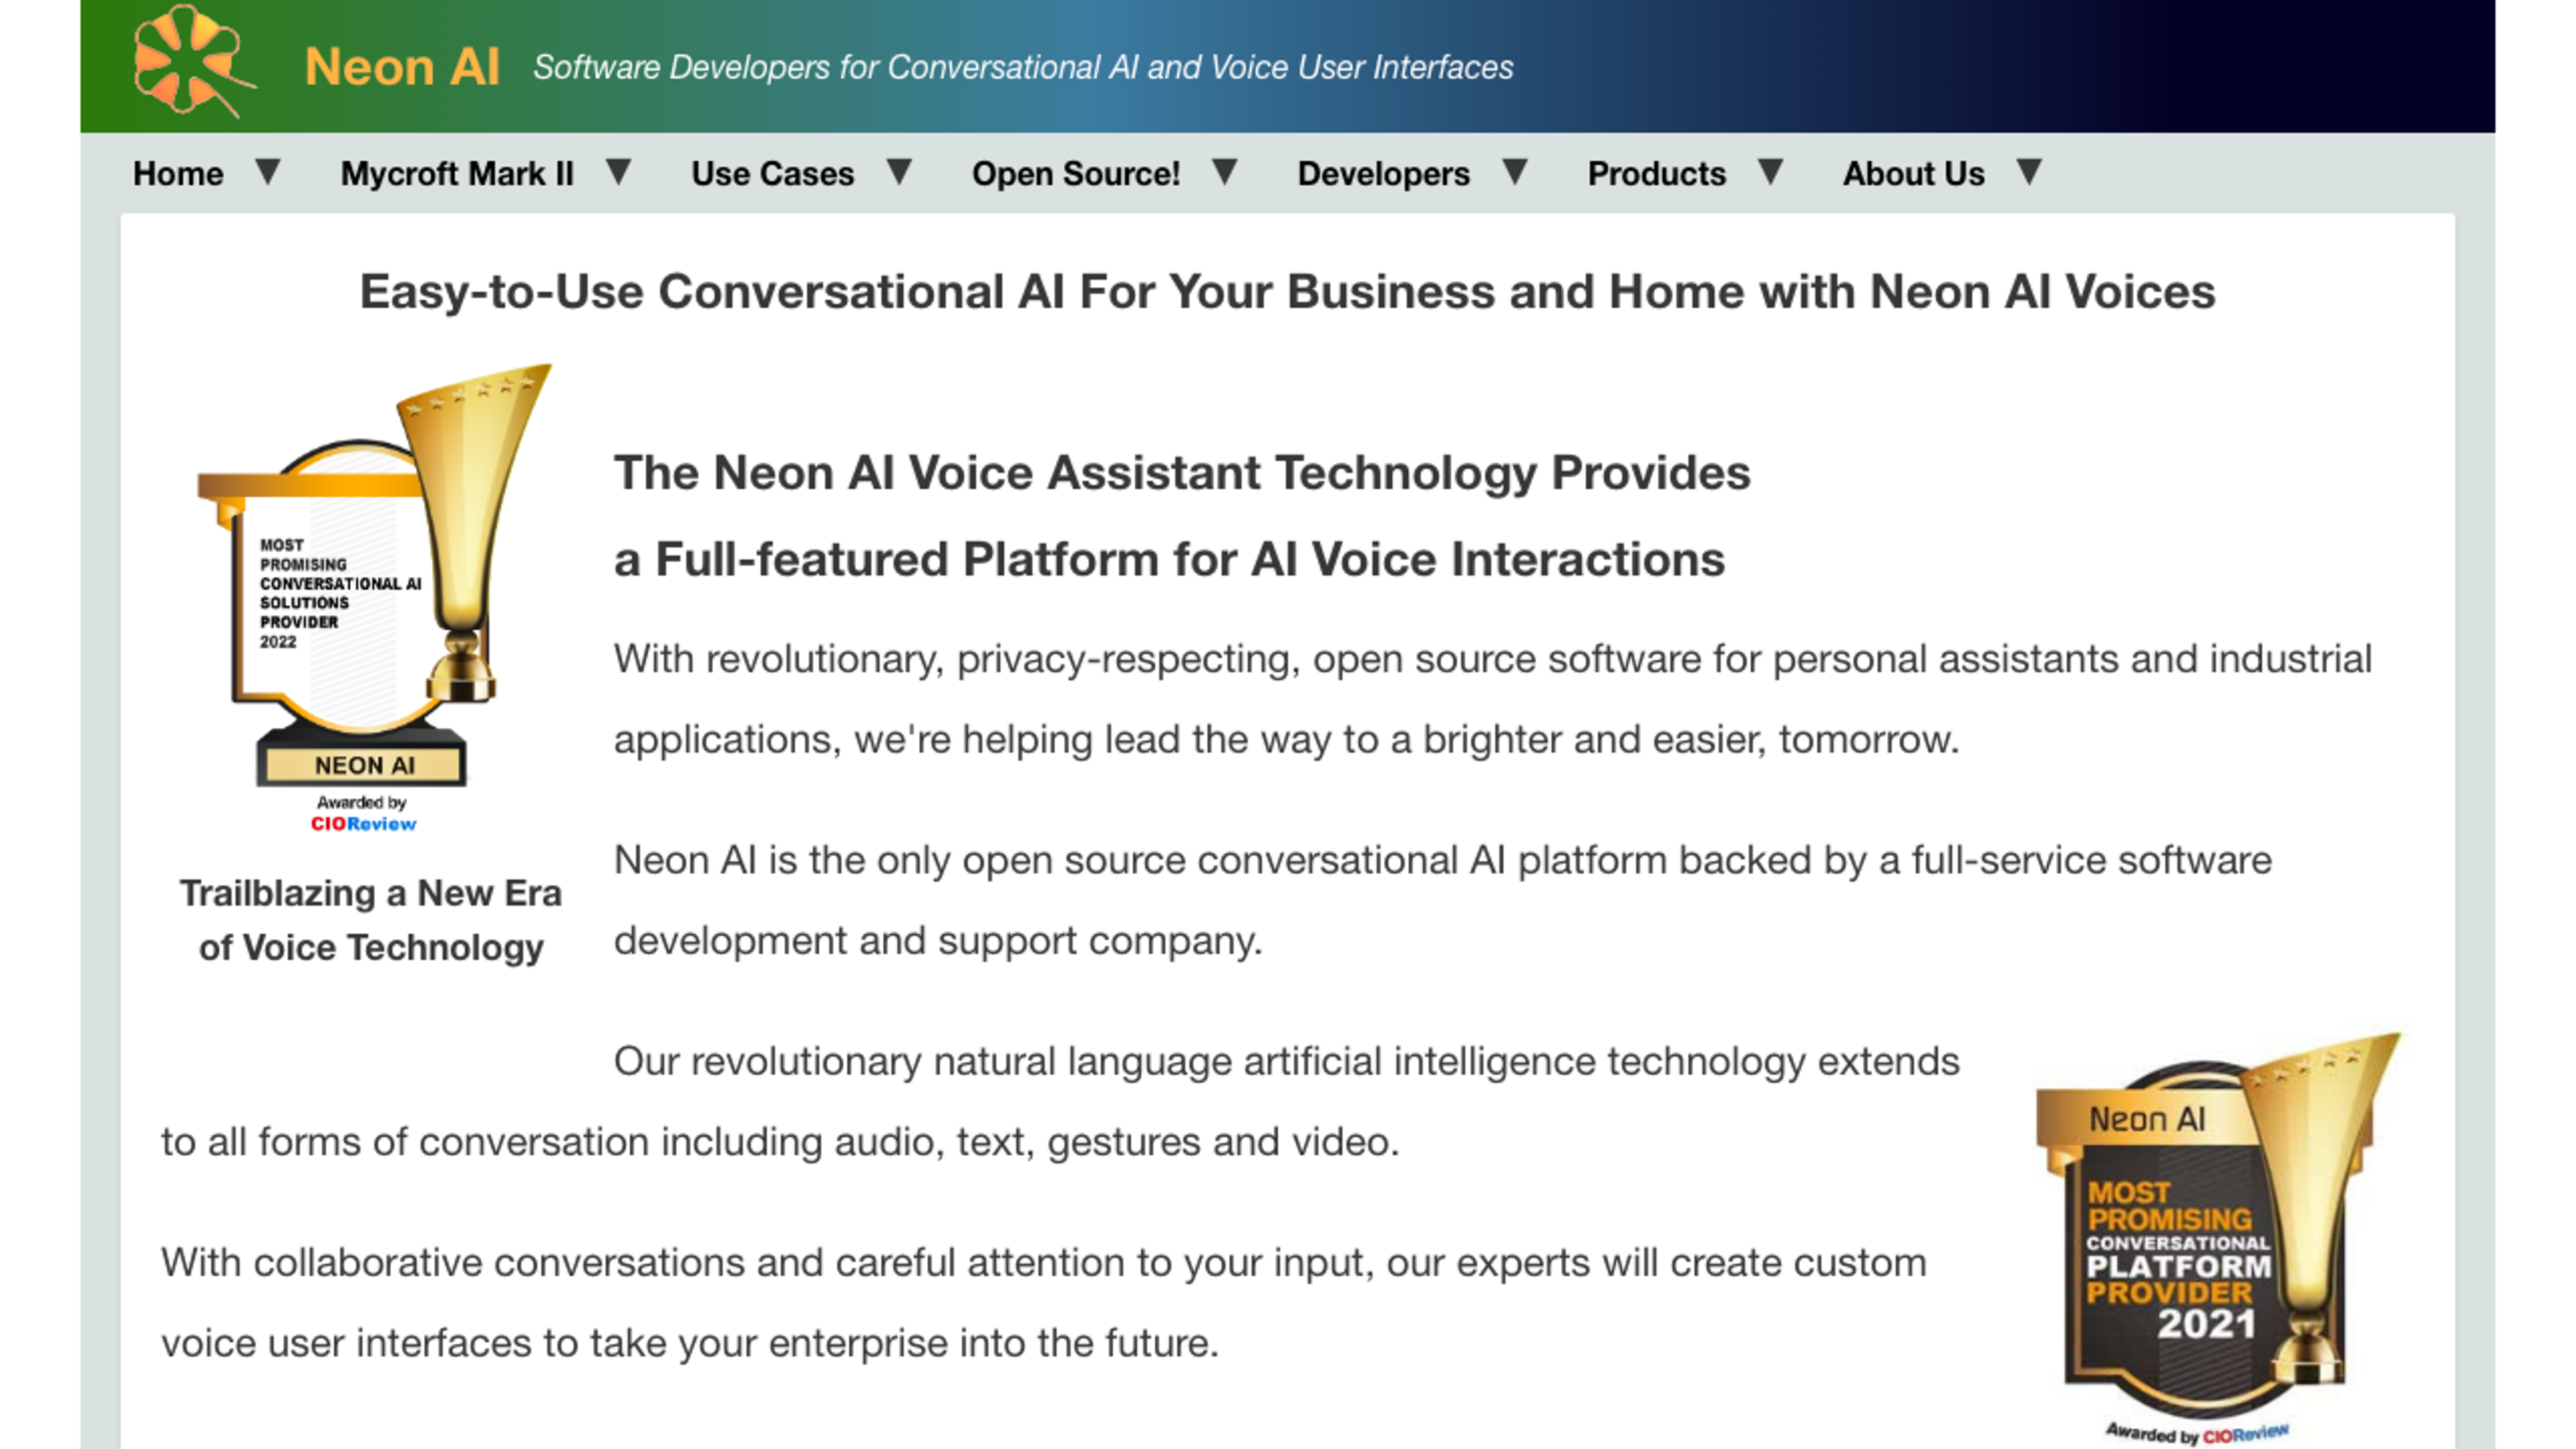Expand the Products dropdown arrow

tap(1771, 172)
